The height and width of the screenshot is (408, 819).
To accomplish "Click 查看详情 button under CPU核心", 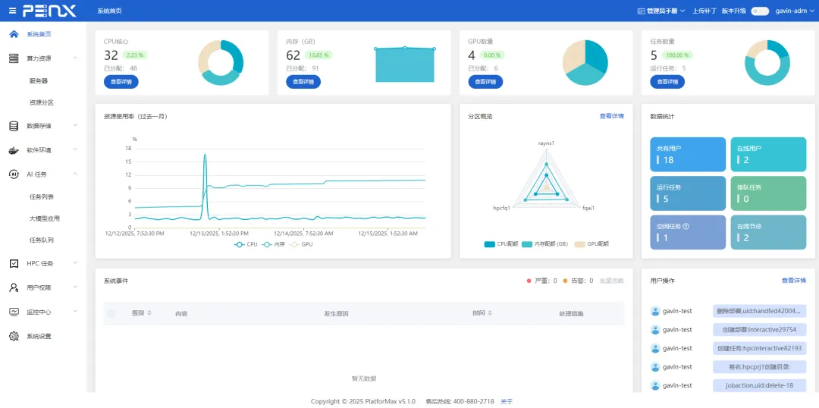I will (121, 82).
